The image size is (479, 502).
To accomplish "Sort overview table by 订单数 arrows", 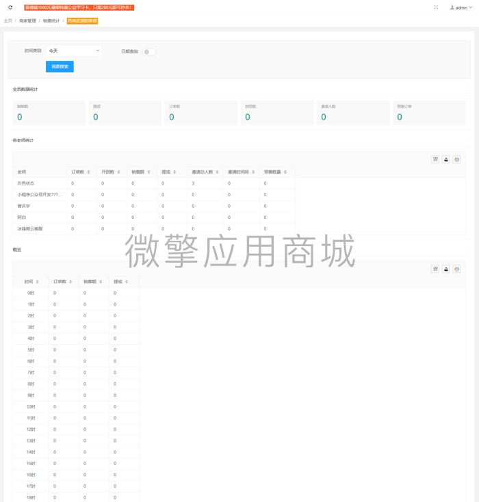I will point(70,282).
